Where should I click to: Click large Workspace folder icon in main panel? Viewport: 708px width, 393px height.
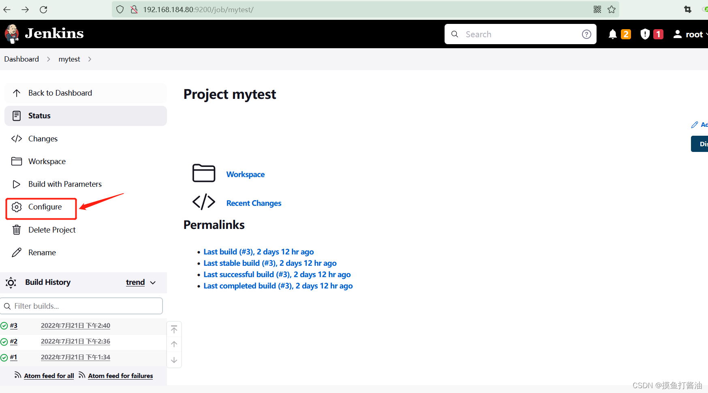[204, 173]
